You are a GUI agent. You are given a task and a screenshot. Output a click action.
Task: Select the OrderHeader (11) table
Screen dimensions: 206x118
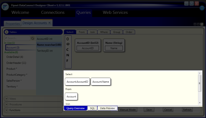pos(16,63)
